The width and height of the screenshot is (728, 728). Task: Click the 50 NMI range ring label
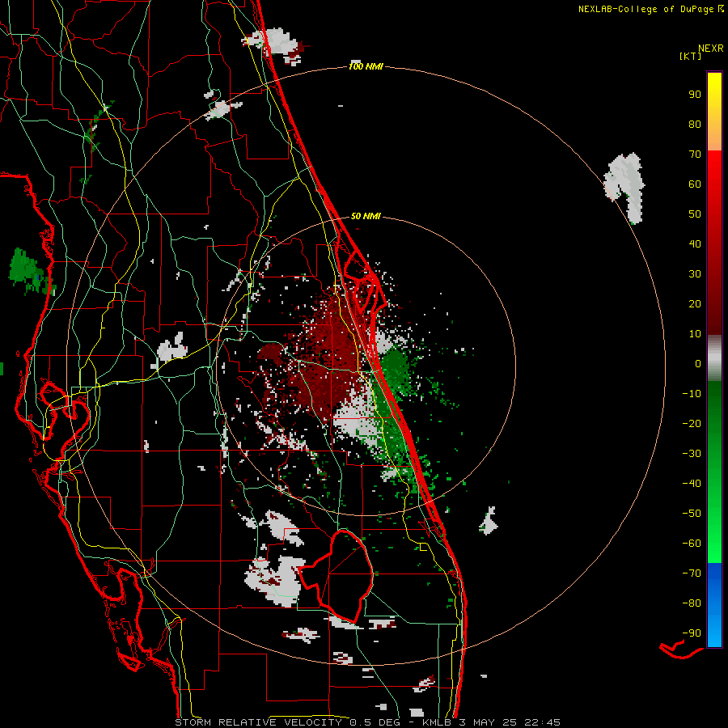tap(366, 216)
